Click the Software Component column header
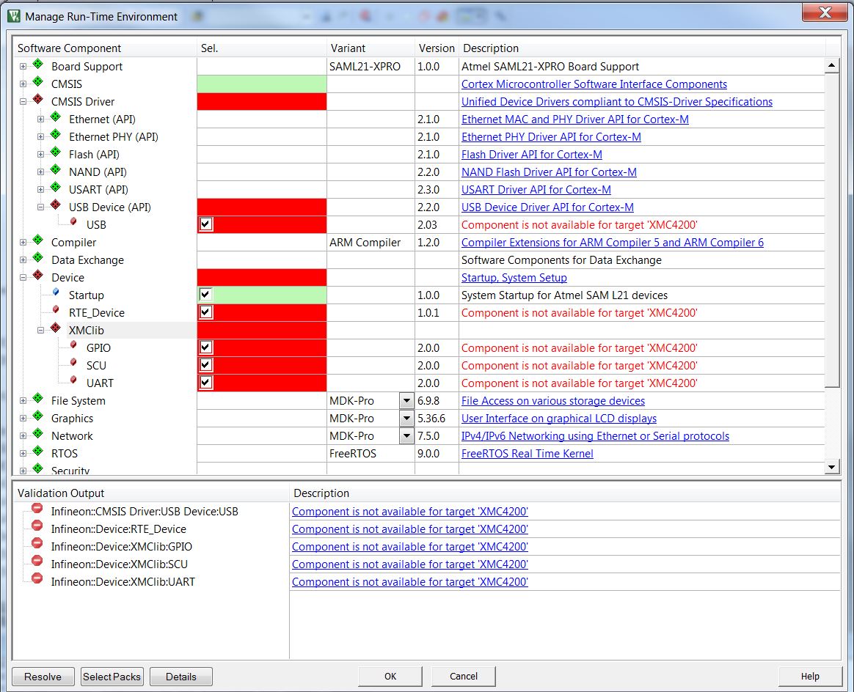The width and height of the screenshot is (854, 692). point(70,48)
